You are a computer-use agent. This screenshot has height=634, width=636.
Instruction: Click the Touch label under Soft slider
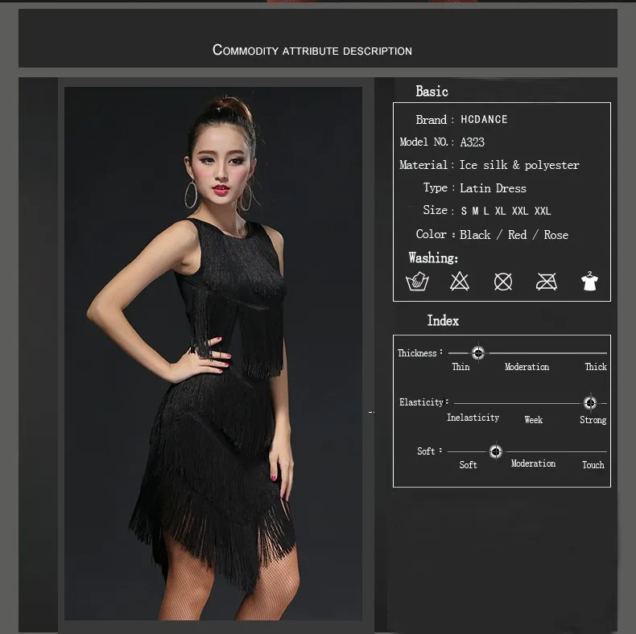593,464
